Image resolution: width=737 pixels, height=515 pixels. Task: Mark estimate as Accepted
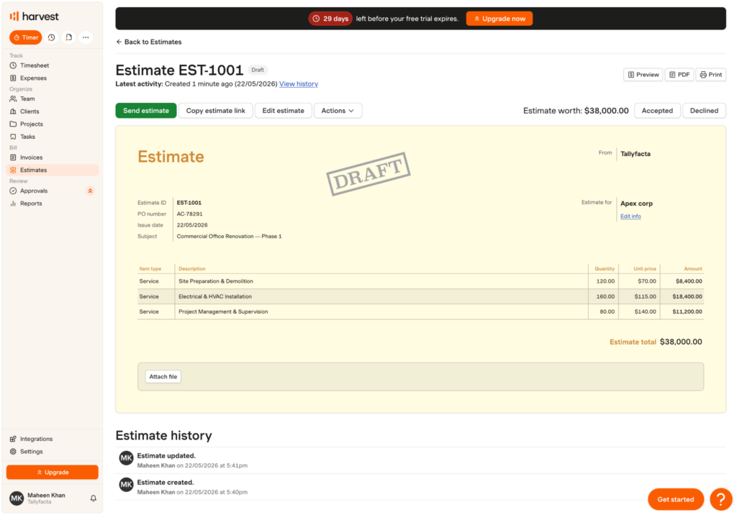coord(657,111)
